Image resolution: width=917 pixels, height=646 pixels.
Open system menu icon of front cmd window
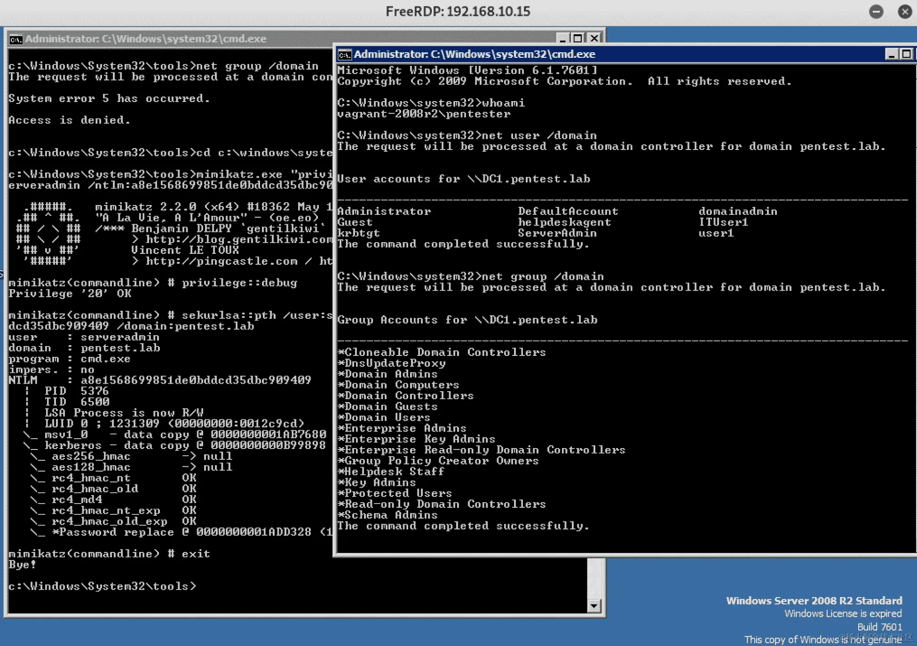point(345,55)
